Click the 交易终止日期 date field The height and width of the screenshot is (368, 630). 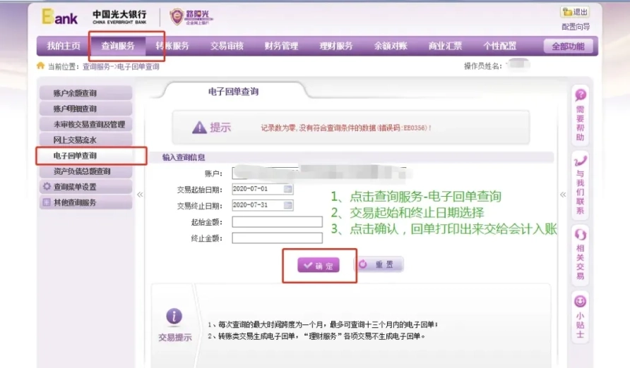click(263, 205)
